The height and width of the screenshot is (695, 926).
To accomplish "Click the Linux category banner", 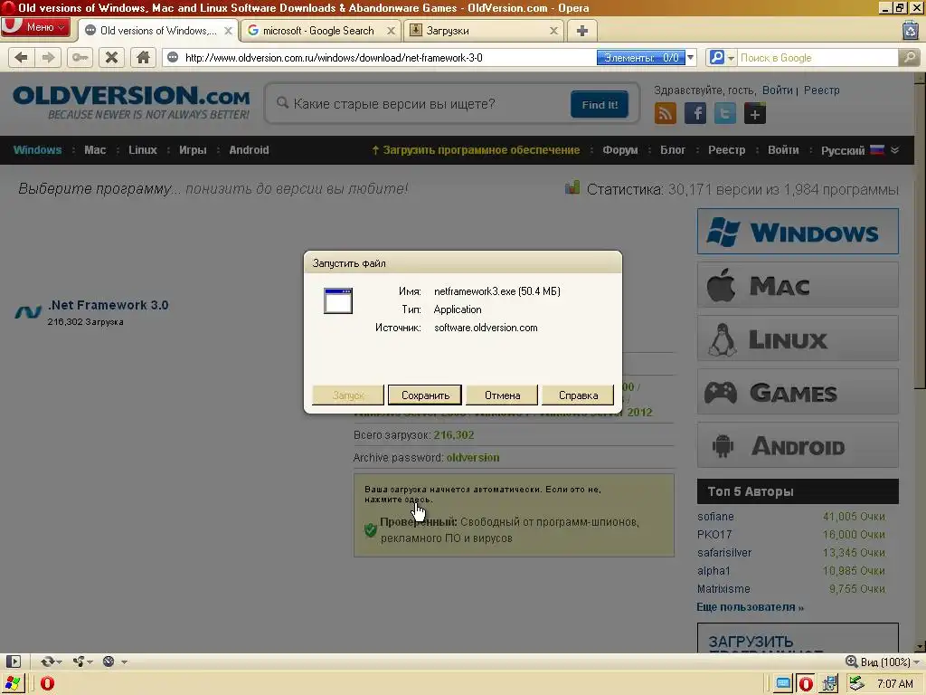I will [x=798, y=338].
